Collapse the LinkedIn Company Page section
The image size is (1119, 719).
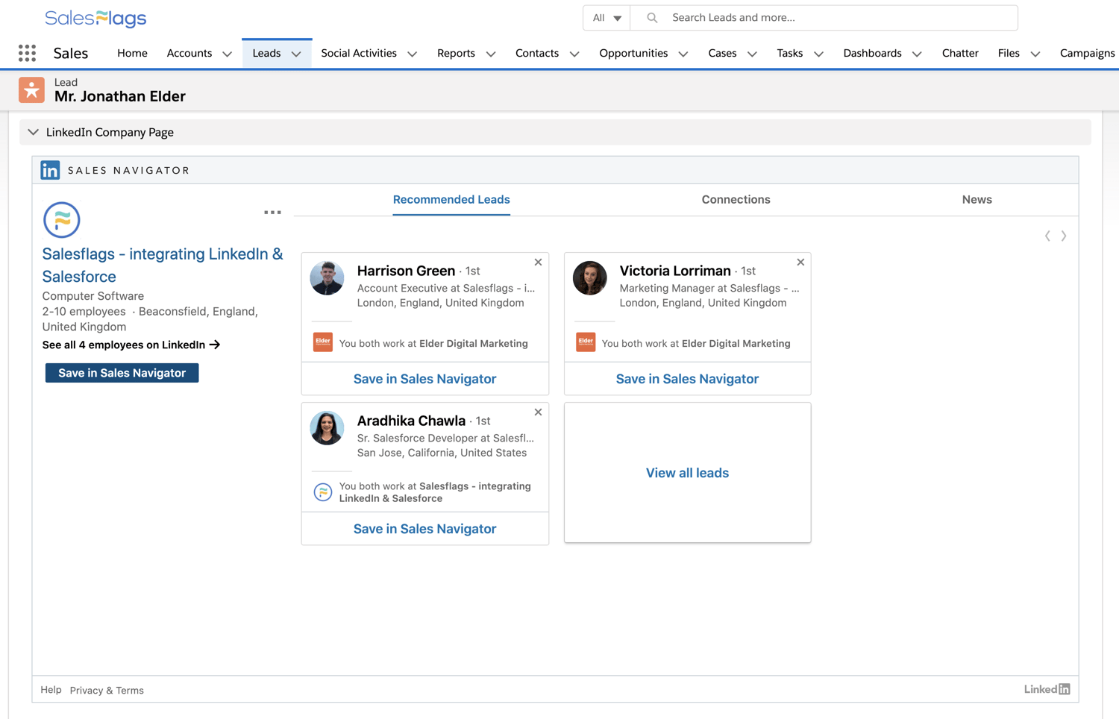coord(33,132)
